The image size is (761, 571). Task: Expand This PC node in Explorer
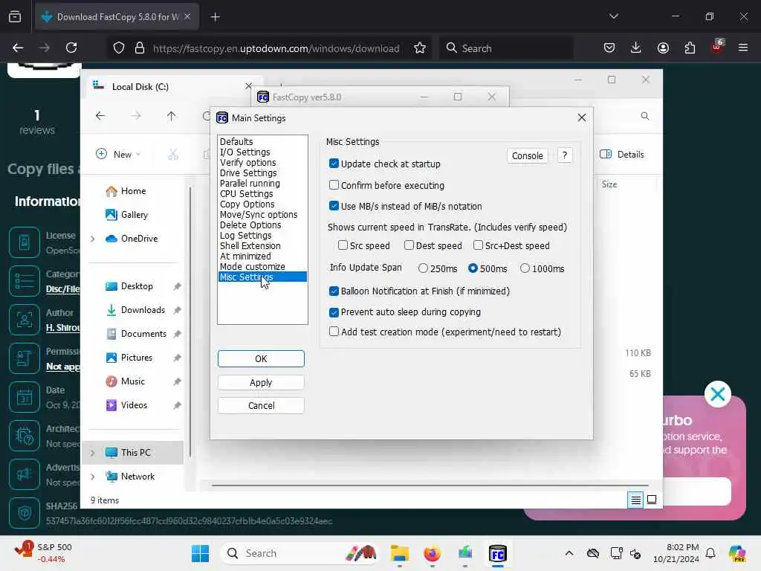click(x=93, y=453)
